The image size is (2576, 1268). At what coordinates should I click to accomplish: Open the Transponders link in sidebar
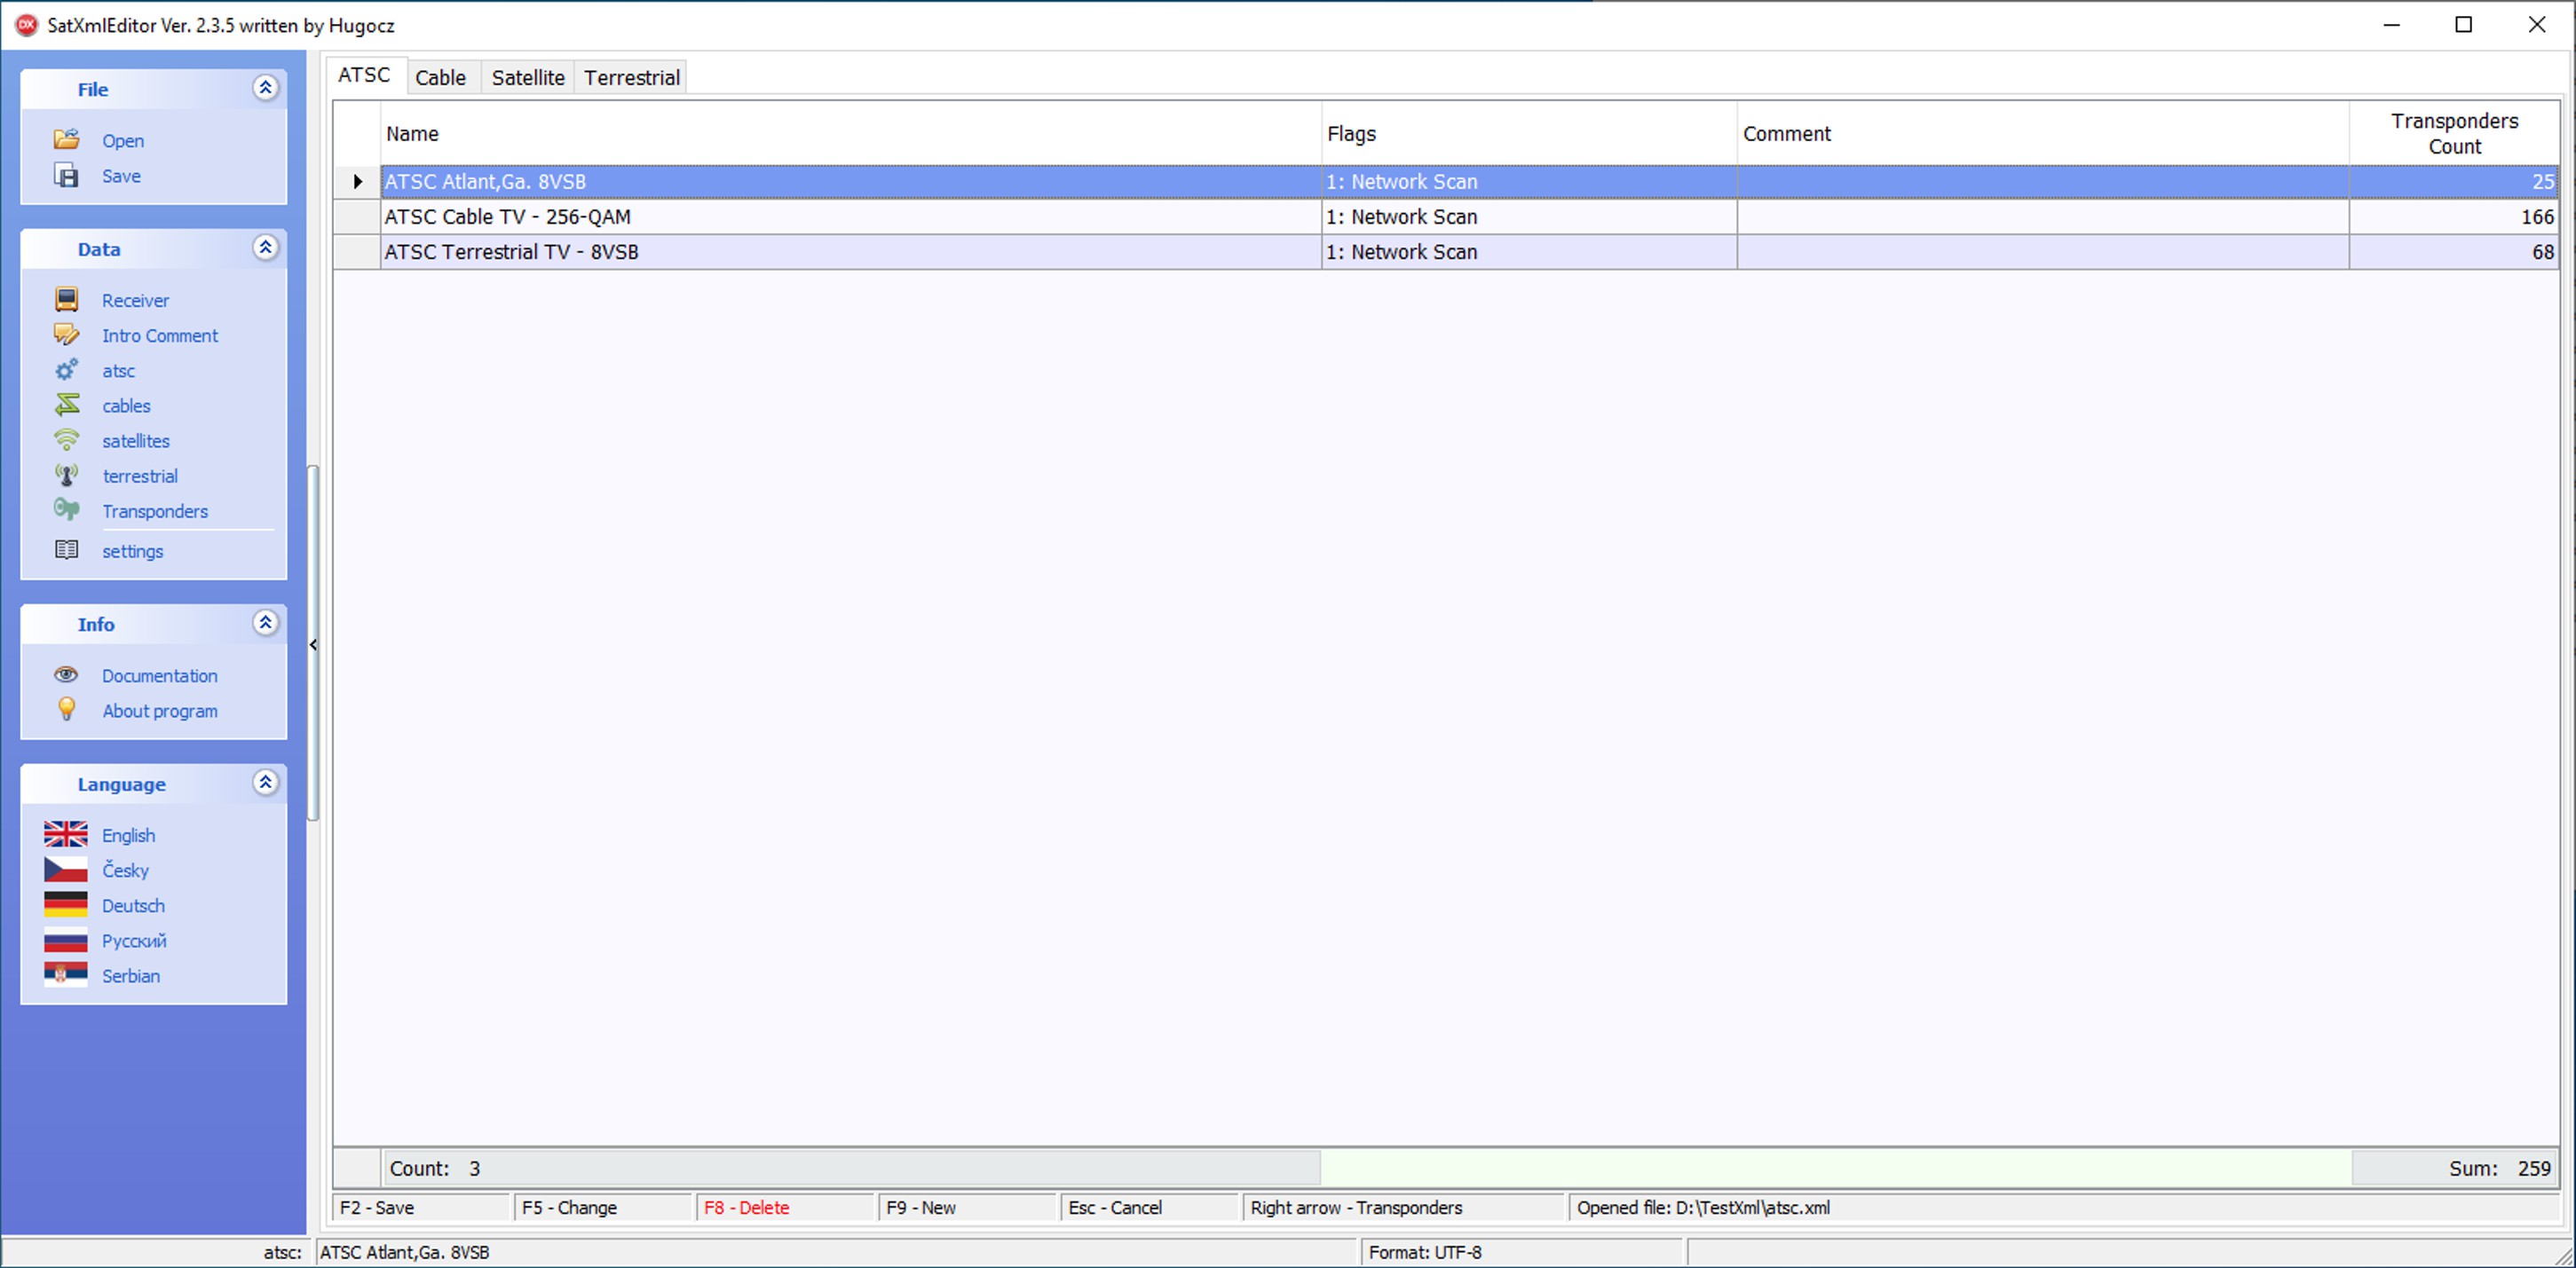point(155,511)
